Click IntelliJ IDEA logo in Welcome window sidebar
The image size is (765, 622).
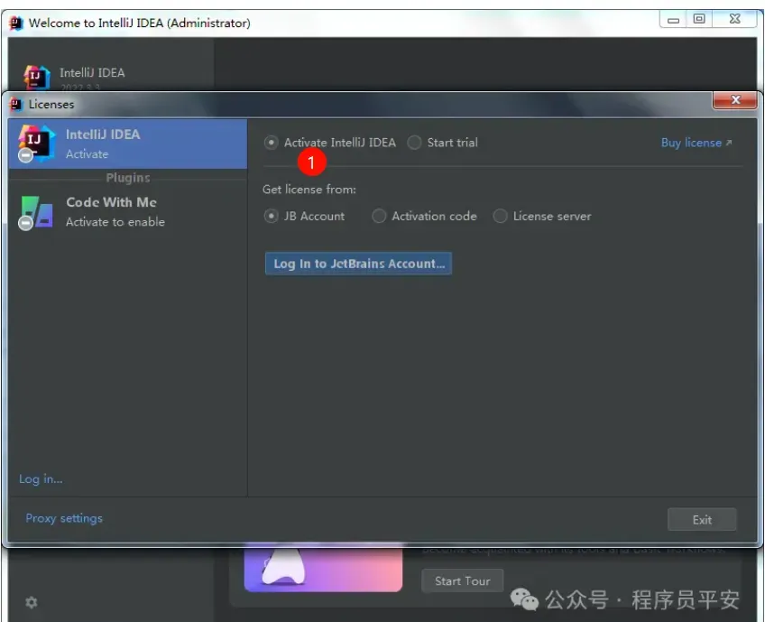(37, 77)
